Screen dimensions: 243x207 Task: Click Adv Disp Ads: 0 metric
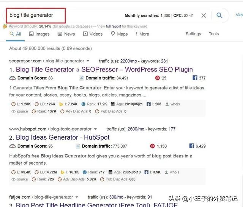(x=76, y=111)
